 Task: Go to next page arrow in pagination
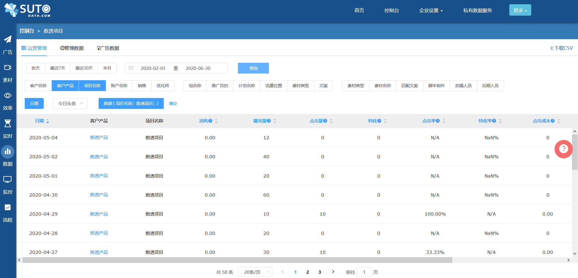click(x=333, y=272)
